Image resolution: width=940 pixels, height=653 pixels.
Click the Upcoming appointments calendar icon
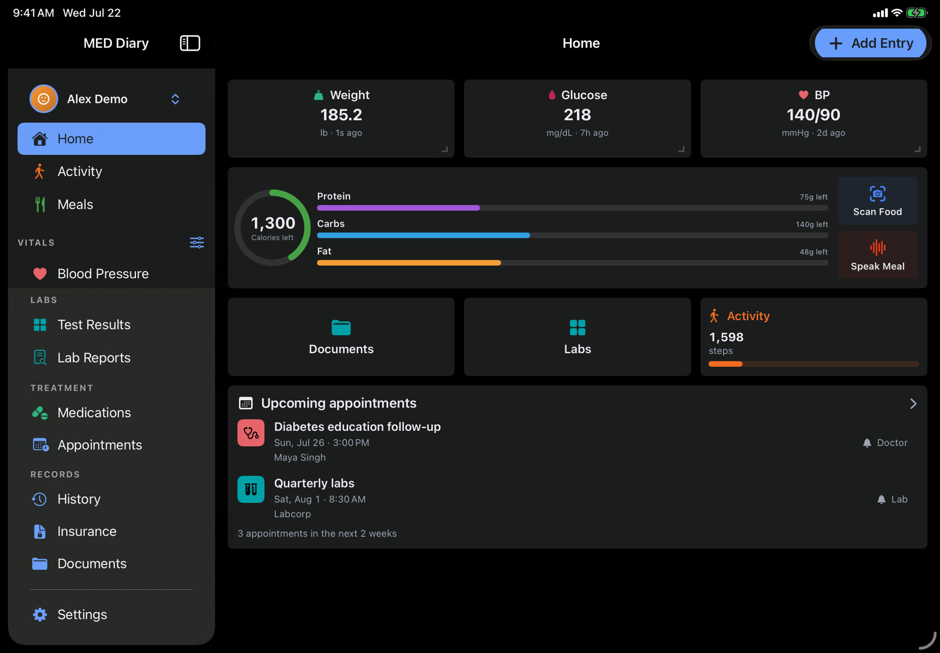[245, 403]
